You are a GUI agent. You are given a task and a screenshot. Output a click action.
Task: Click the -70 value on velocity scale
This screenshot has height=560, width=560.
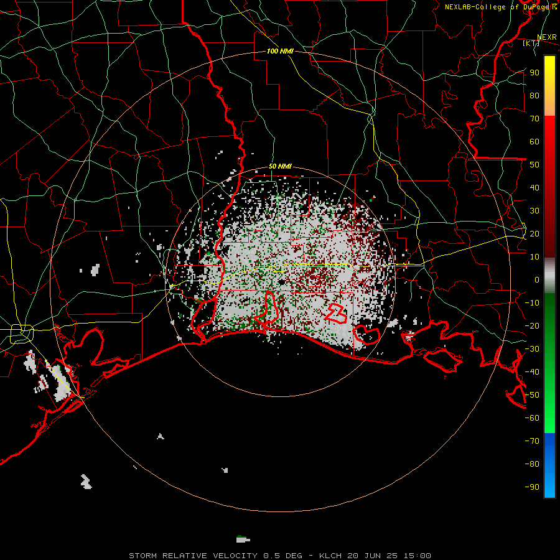pyautogui.click(x=532, y=441)
